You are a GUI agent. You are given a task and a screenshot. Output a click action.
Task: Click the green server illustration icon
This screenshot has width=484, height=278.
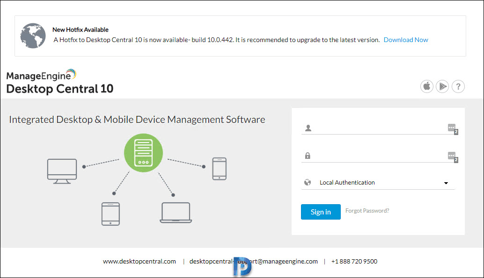tap(143, 153)
